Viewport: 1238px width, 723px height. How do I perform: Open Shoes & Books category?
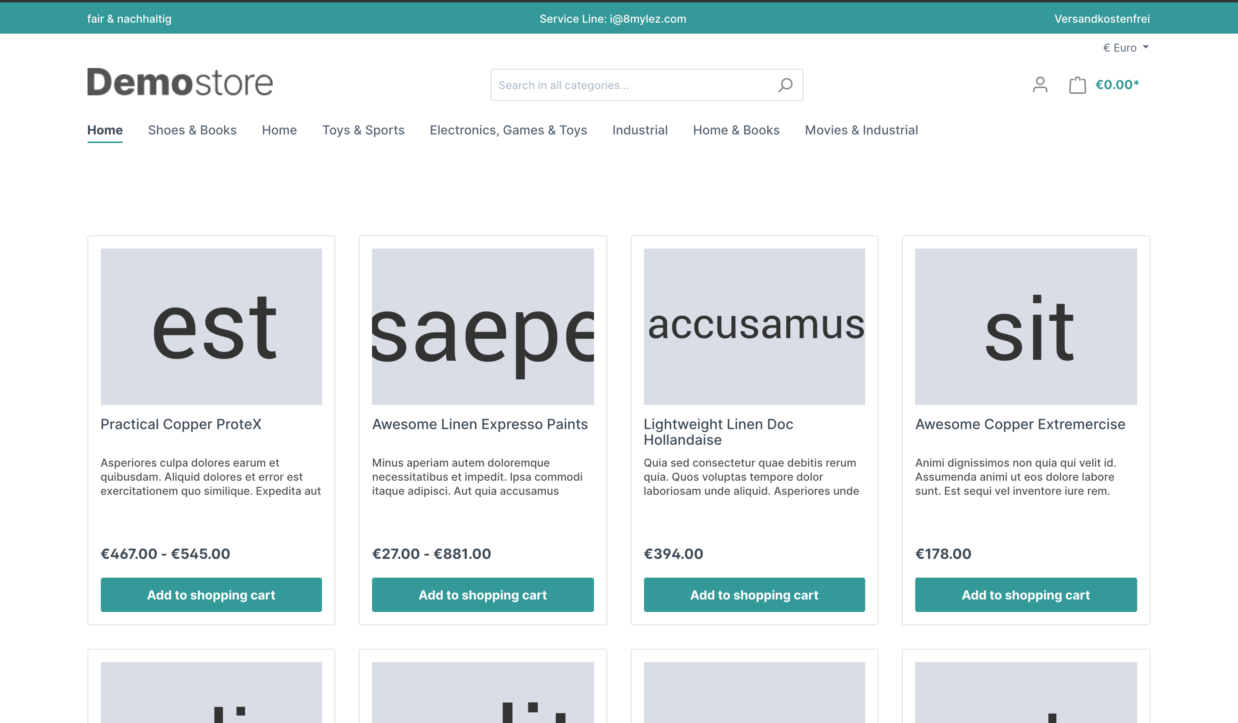[x=192, y=130]
